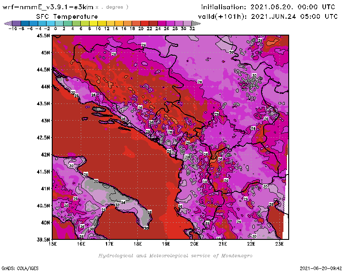Select the 17E longitude label
Viewport: 351px width, 271px height.
pos(109,244)
